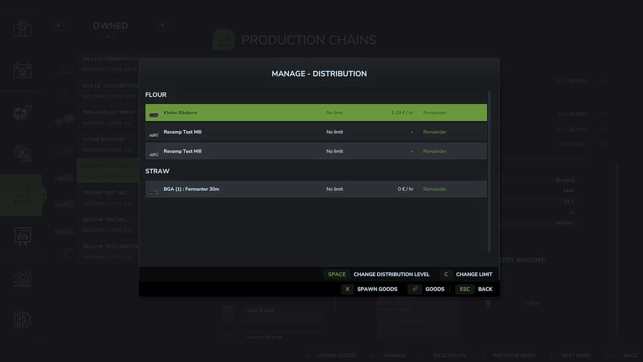The width and height of the screenshot is (643, 362).
Task: Click the X Spawn Goods dialog button
Action: click(x=369, y=289)
